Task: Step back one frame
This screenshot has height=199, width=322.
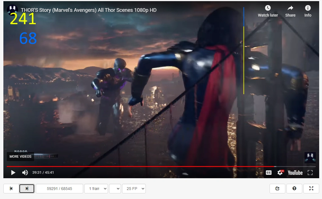Action: pos(11,189)
